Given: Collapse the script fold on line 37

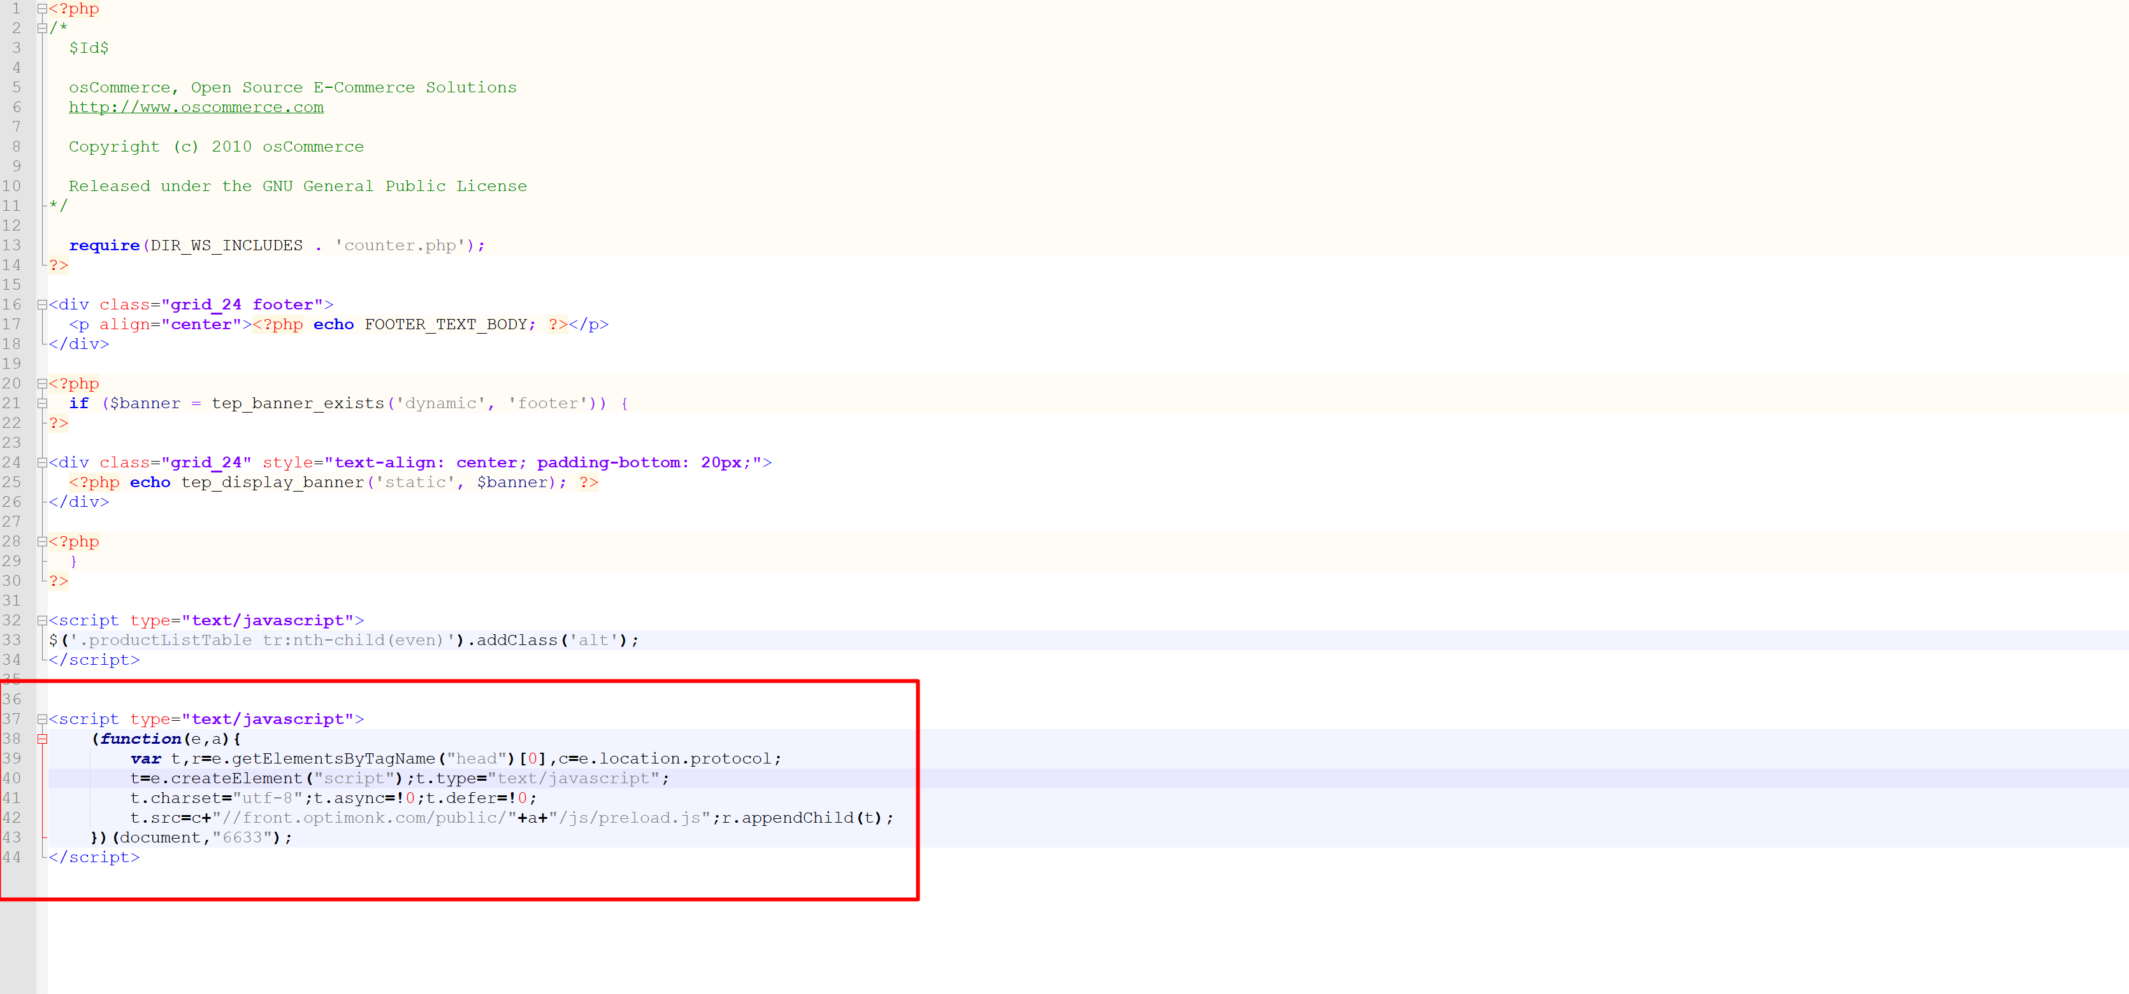Looking at the screenshot, I should [42, 720].
